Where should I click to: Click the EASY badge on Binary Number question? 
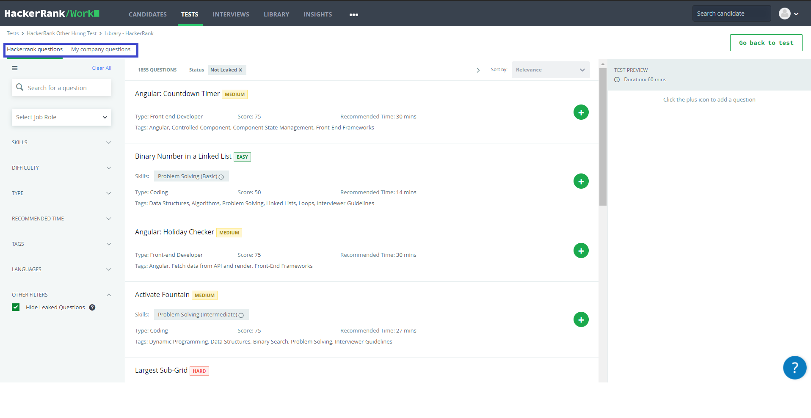tap(242, 157)
